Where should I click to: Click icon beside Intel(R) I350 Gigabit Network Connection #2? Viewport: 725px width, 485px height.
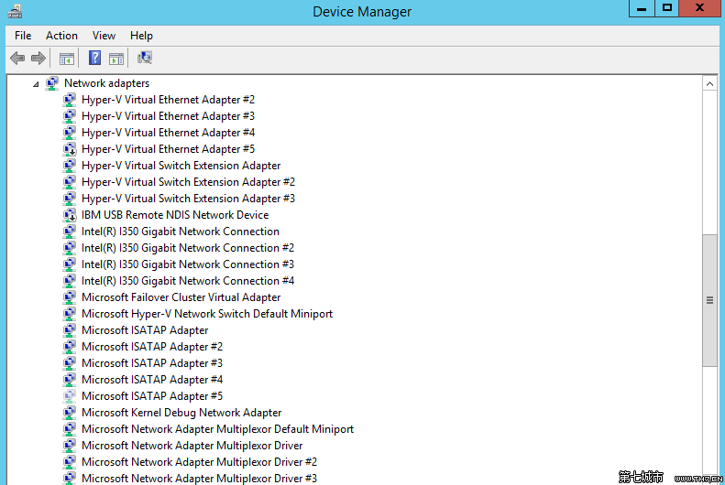point(70,248)
